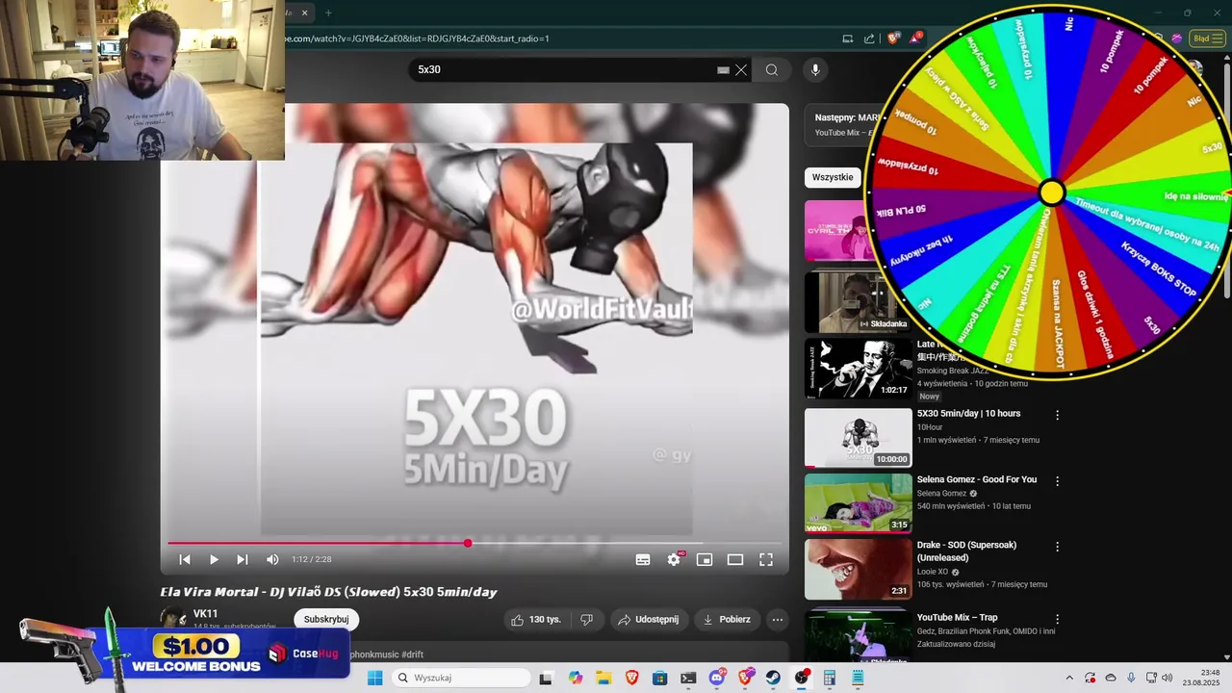The width and height of the screenshot is (1232, 693).
Task: Open Brave browser from taskbar
Action: [x=631, y=678]
